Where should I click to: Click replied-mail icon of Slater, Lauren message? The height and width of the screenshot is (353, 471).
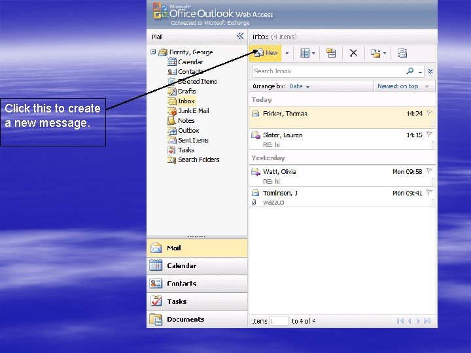click(x=256, y=135)
